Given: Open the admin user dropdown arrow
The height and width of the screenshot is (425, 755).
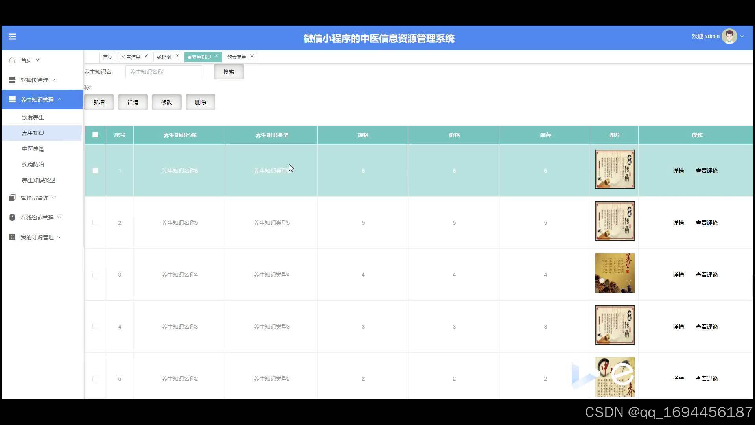Looking at the screenshot, I should point(742,37).
